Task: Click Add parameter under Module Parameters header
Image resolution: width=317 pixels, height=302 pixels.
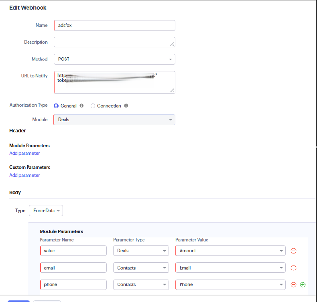Action: [24, 153]
